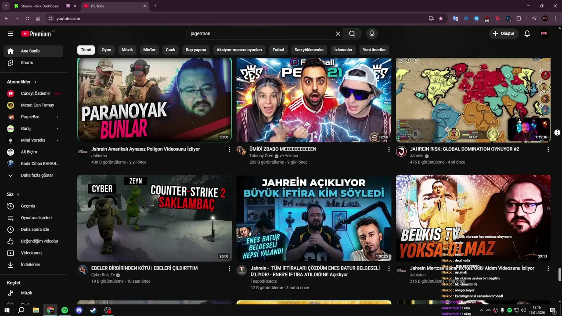Run search with the magnifier button

tap(352, 34)
